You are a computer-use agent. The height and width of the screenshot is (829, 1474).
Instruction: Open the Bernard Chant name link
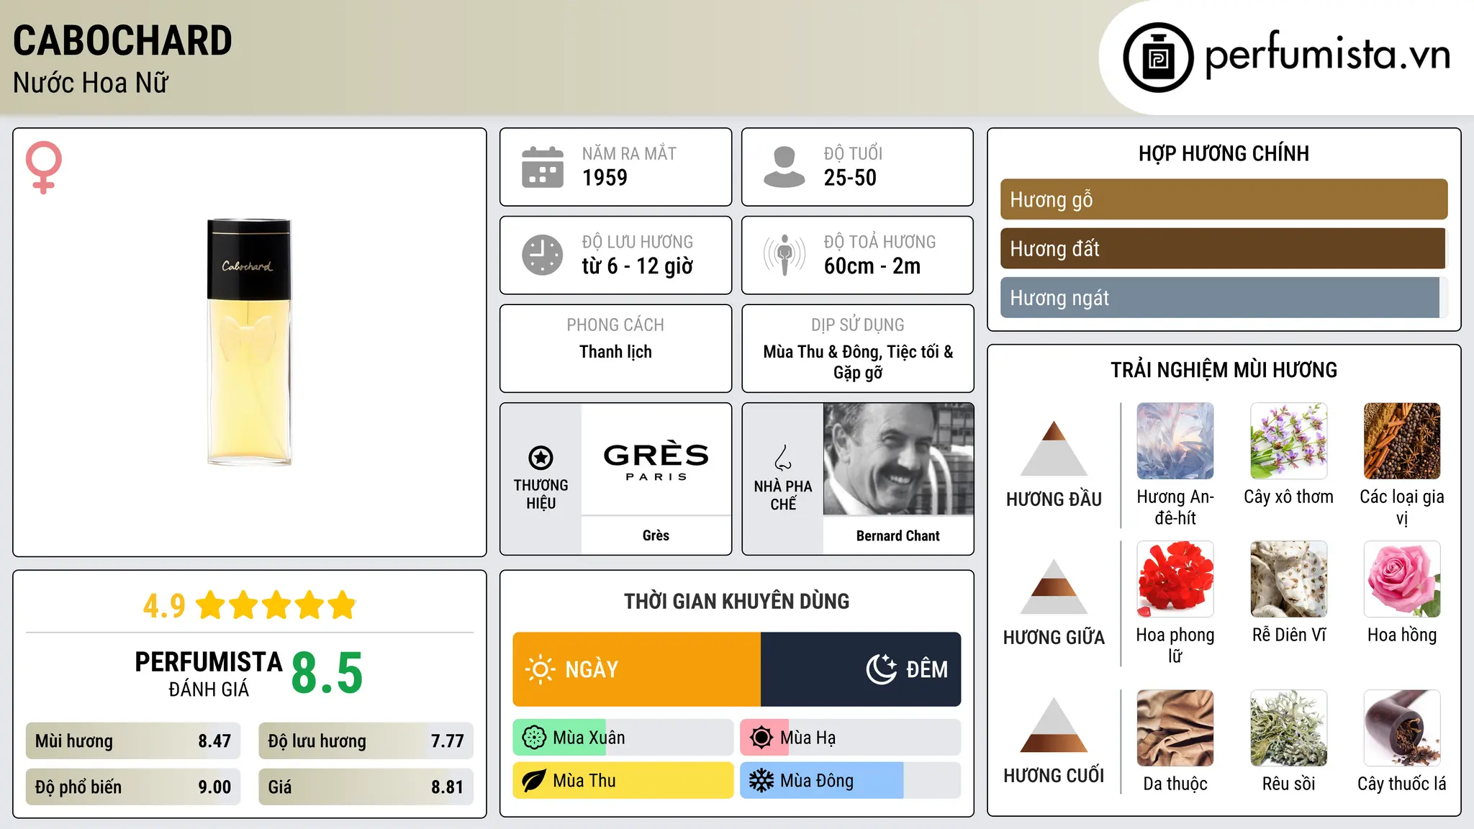click(x=898, y=536)
